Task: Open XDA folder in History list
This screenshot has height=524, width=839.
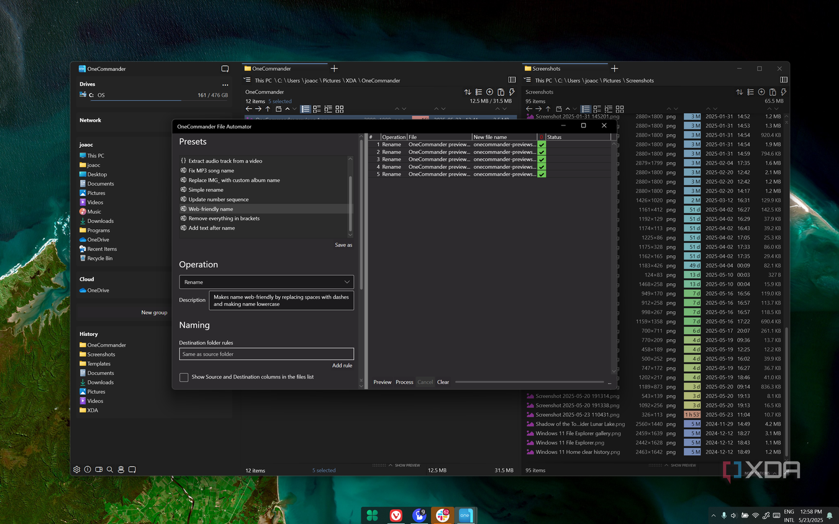Action: tap(93, 410)
